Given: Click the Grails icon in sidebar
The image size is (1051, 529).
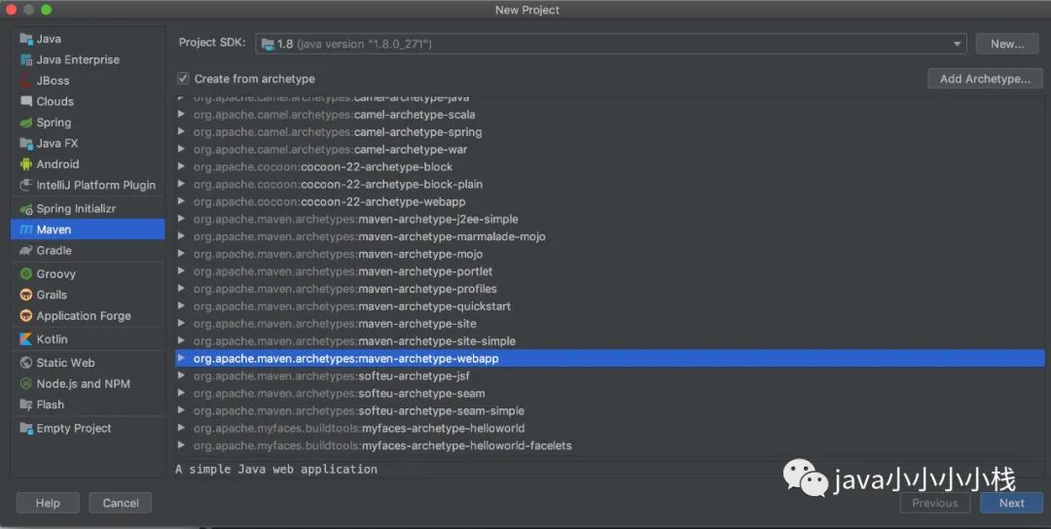Looking at the screenshot, I should 26,295.
